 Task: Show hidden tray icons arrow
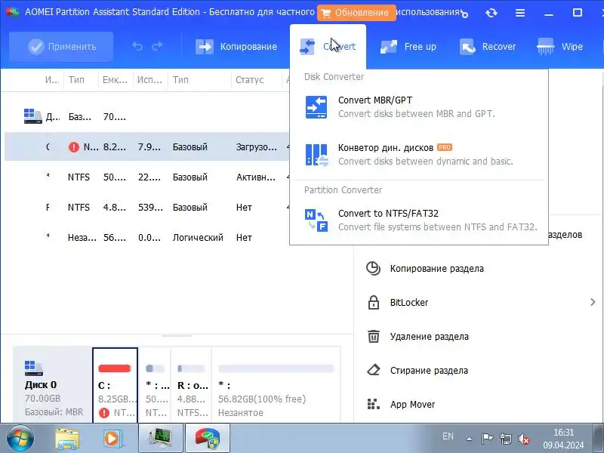(469, 439)
